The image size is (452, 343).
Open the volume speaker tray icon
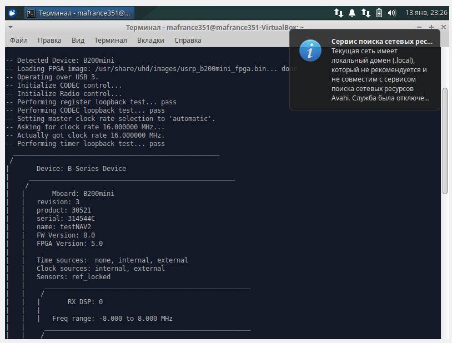(x=392, y=13)
